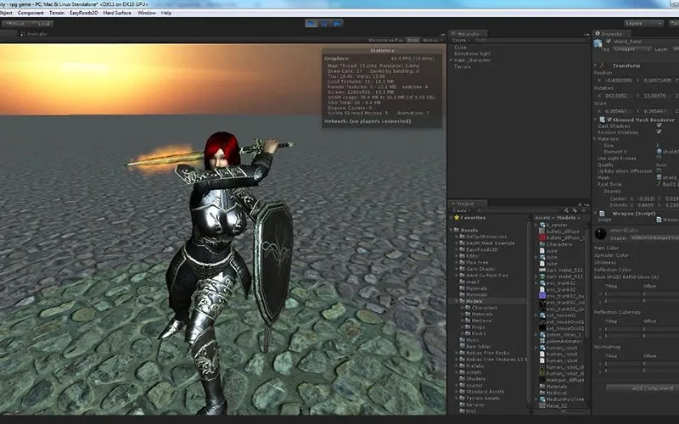Click the Pause button in the toolbar
679x424 pixels.
324,24
